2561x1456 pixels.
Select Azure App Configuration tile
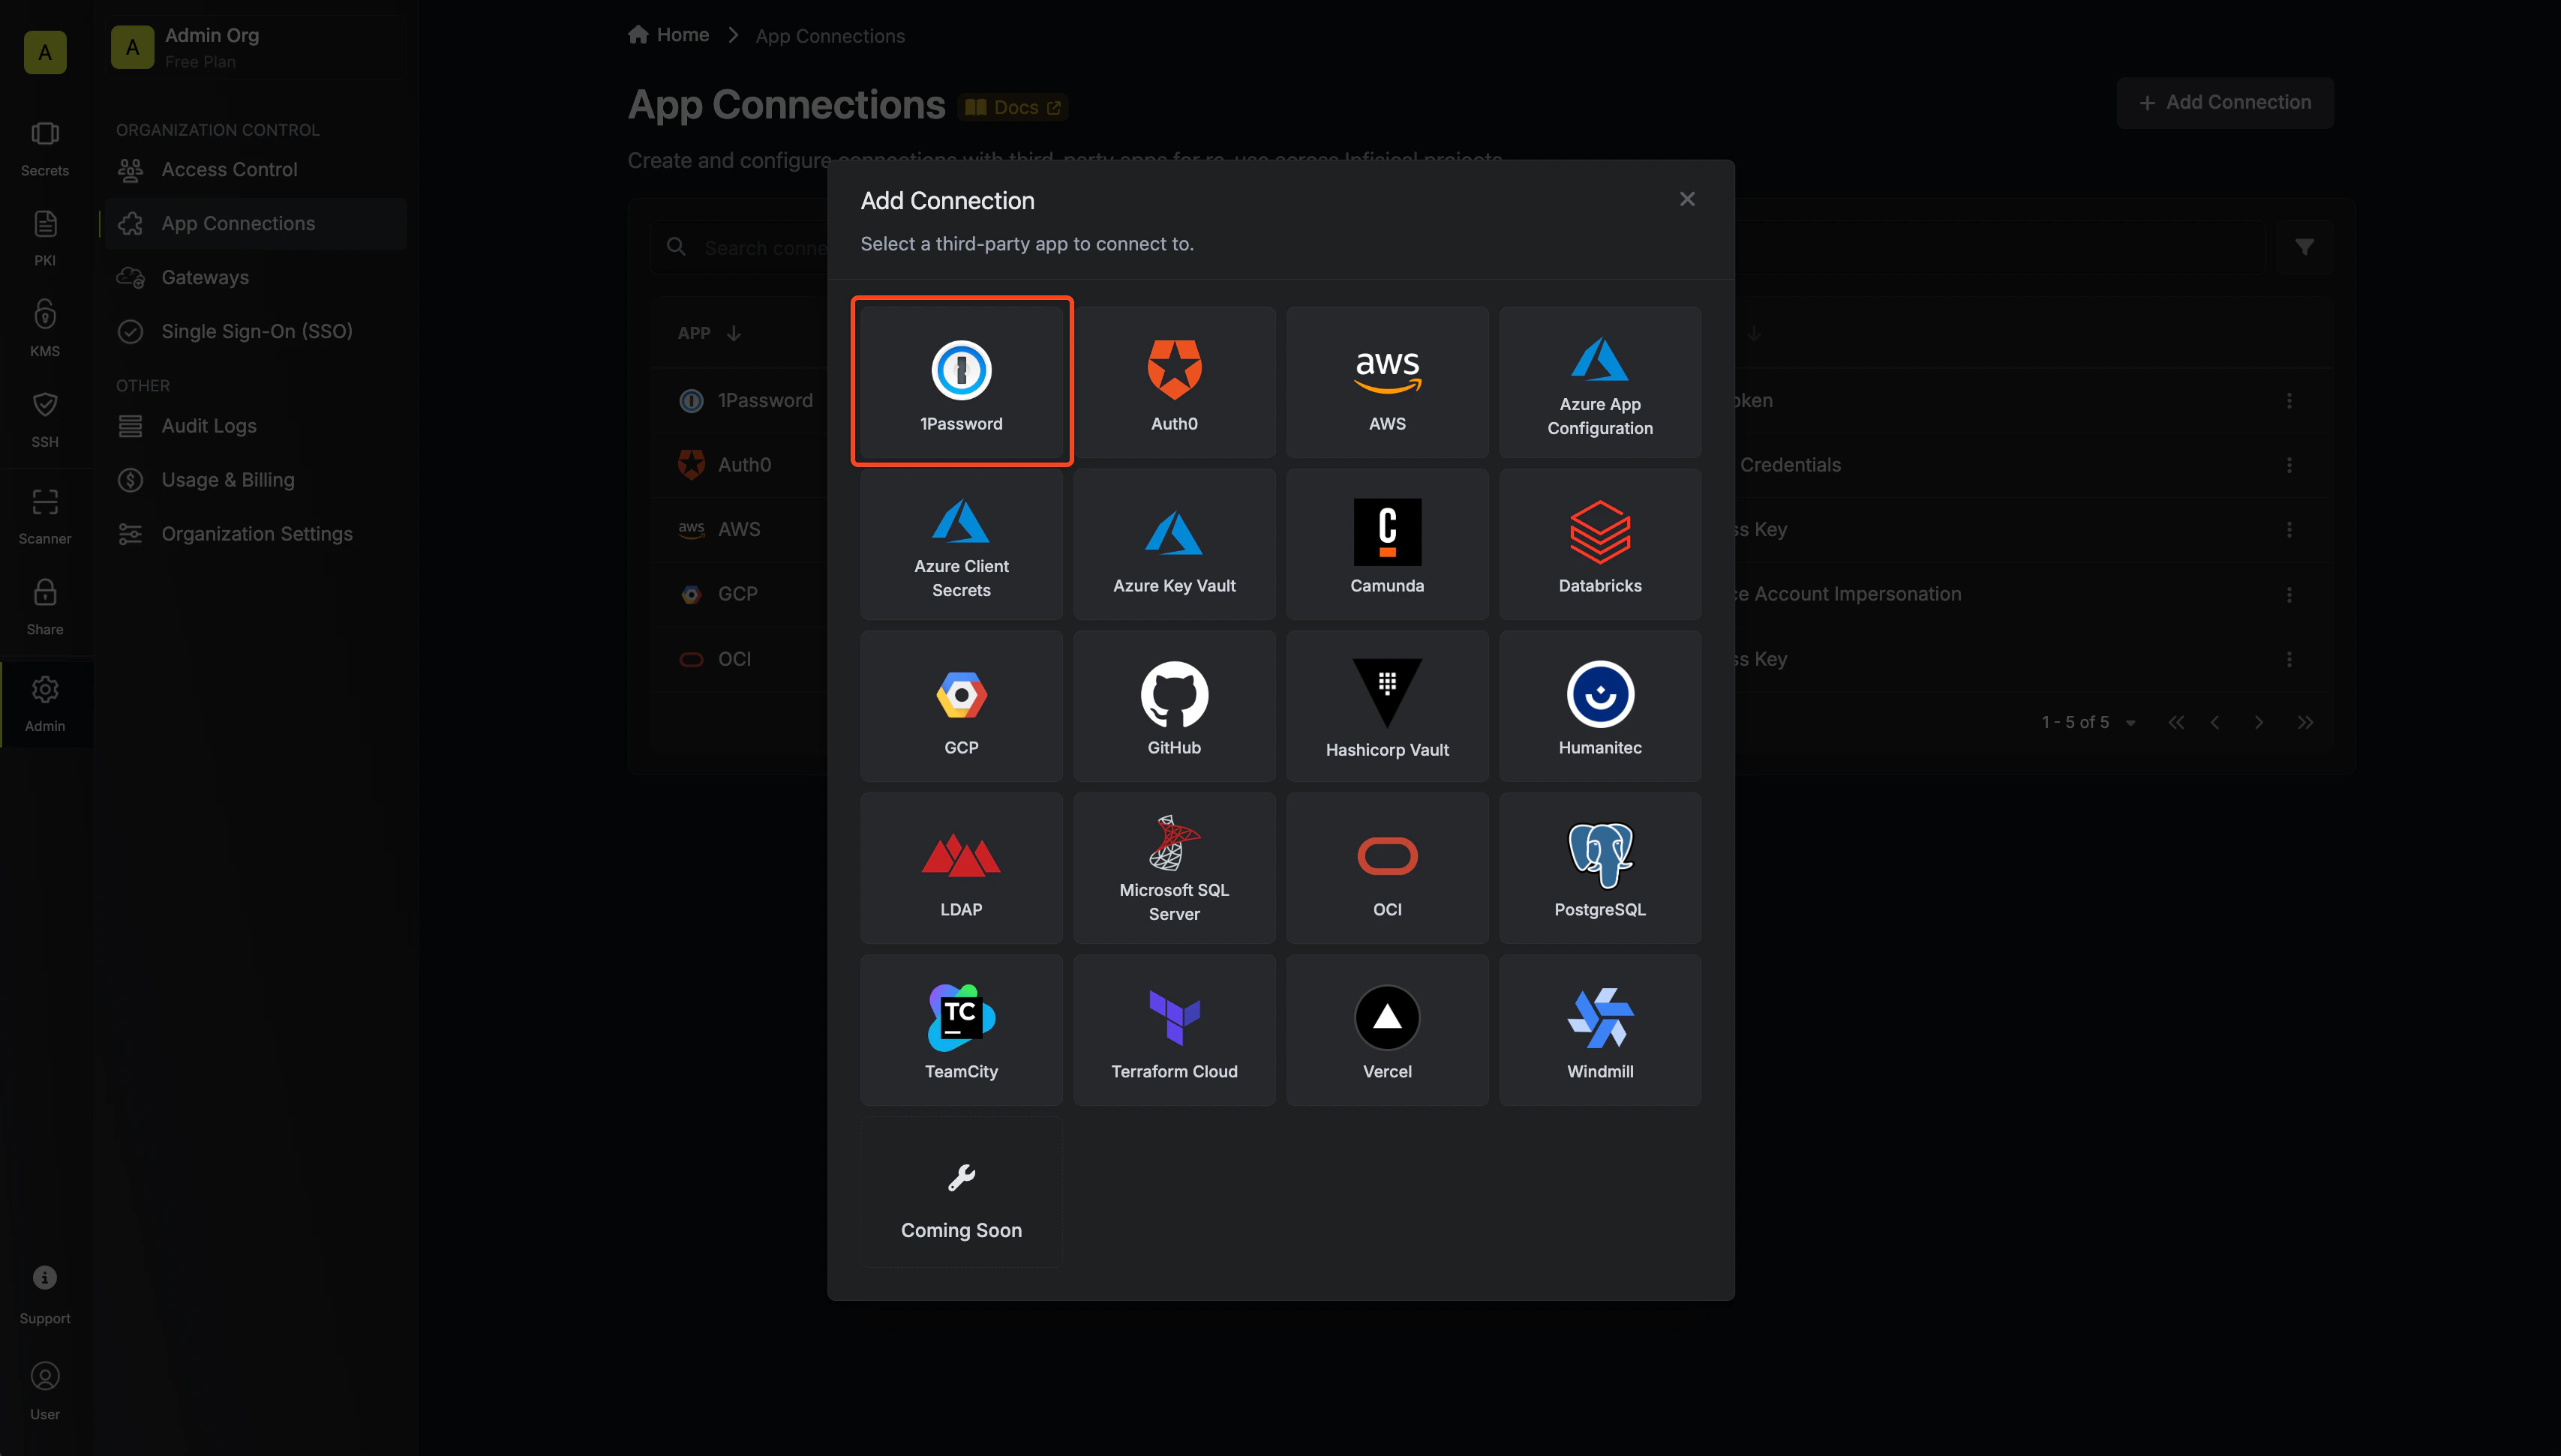(1599, 381)
